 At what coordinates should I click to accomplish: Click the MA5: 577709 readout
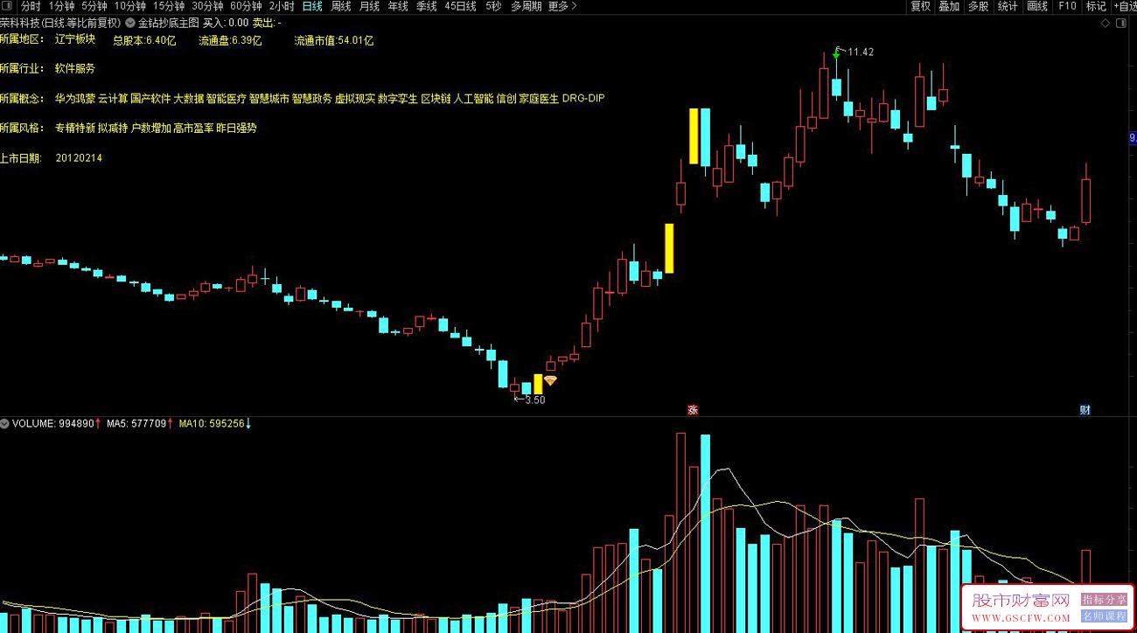point(136,424)
